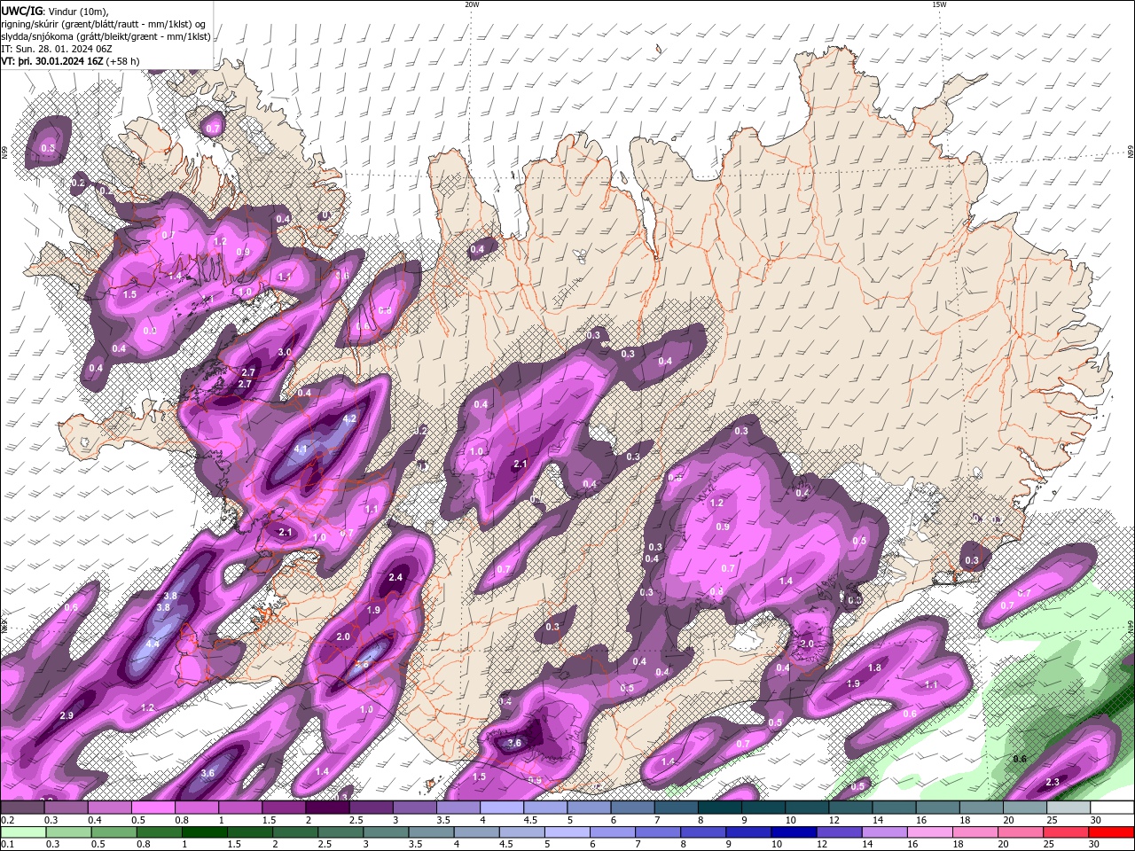The width and height of the screenshot is (1135, 851).
Task: Click the "2.9" precipitation value on the map
Action: coord(67,715)
